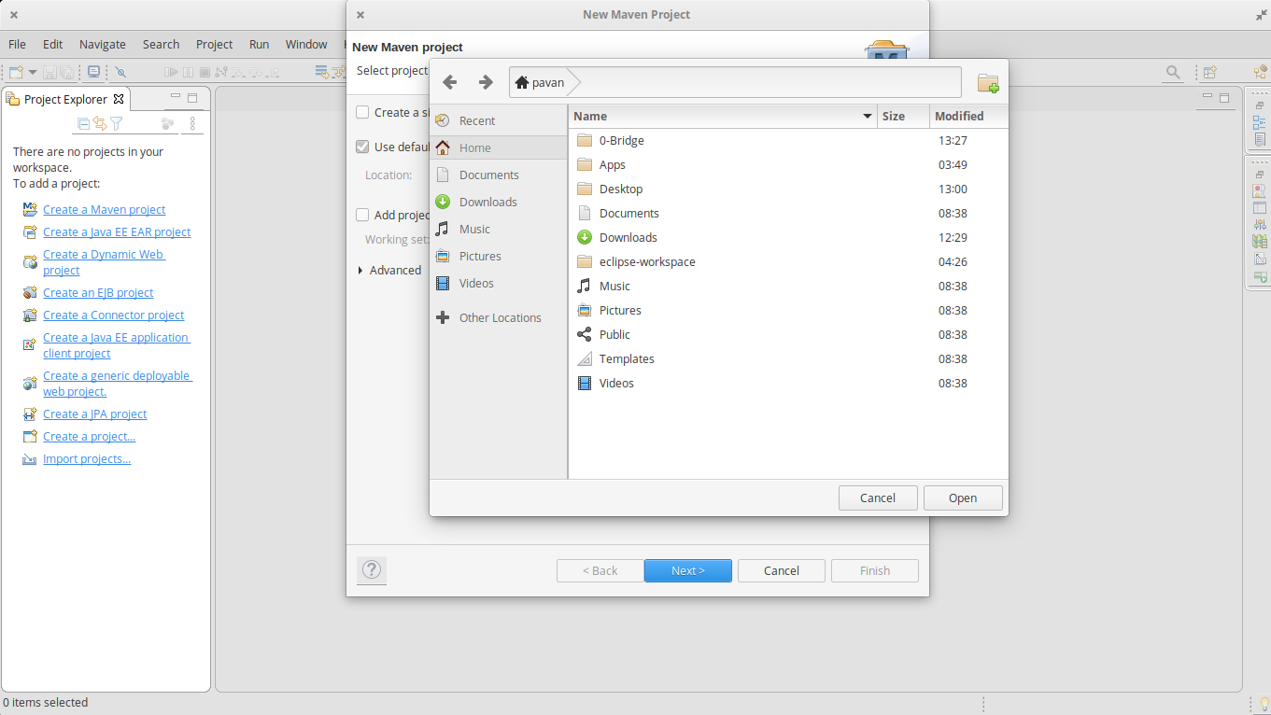This screenshot has height=715, width=1271.
Task: Toggle Use default workspace location checkbox
Action: coord(362,147)
